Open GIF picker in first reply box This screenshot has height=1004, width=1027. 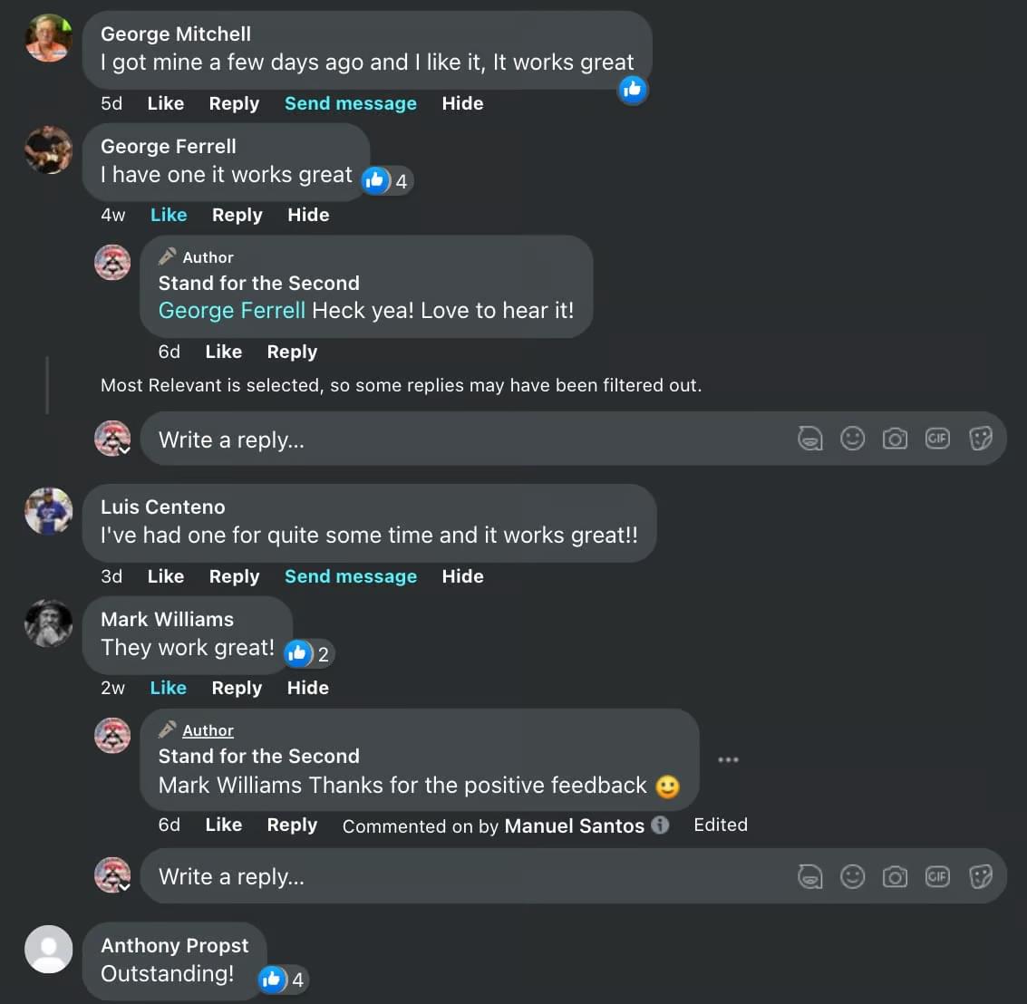937,439
